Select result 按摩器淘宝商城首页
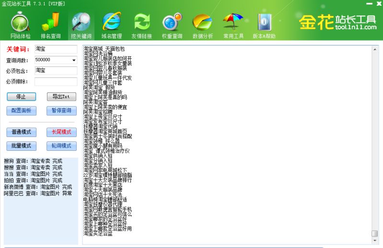This screenshot has width=383, height=248. [105, 132]
